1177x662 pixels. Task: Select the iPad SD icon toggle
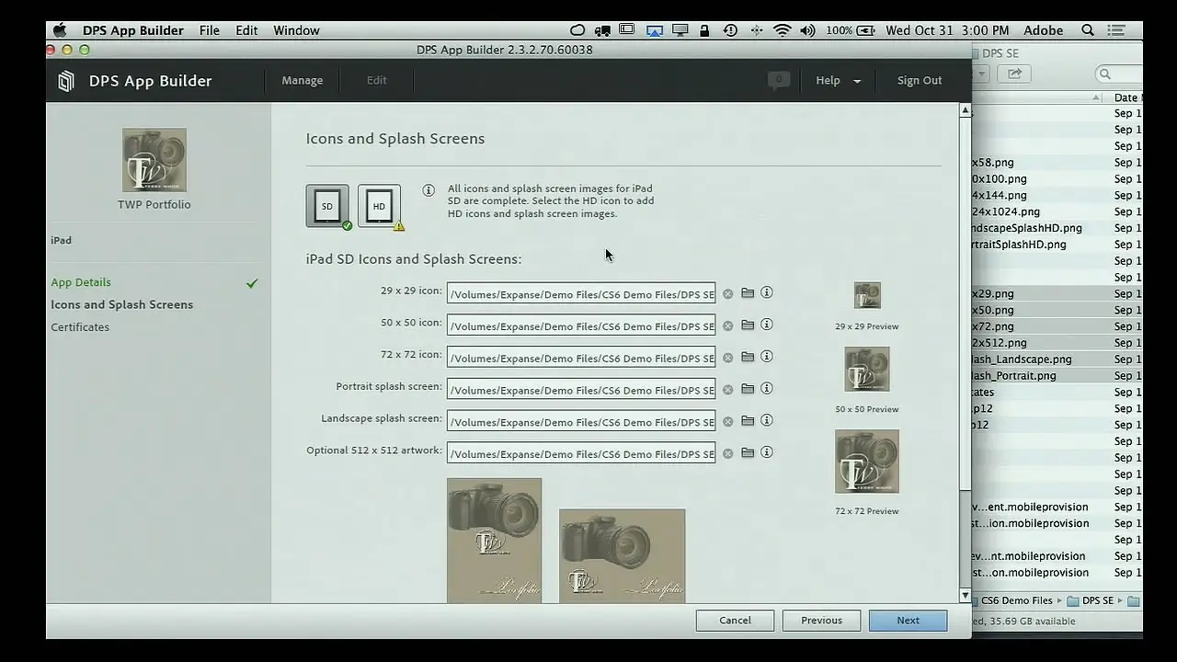327,206
